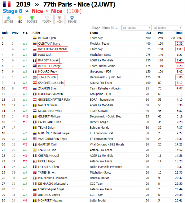Enable the Age checkbox
Image resolution: width=185 pixels, height=203 pixels.
pyautogui.click(x=93, y=28)
